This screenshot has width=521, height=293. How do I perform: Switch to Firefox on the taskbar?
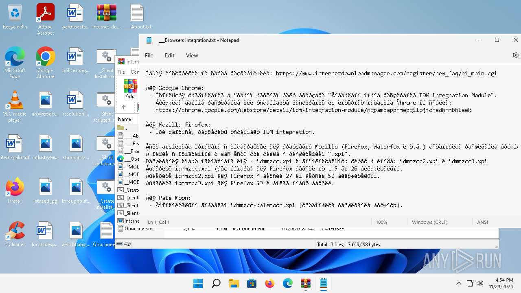(269, 283)
